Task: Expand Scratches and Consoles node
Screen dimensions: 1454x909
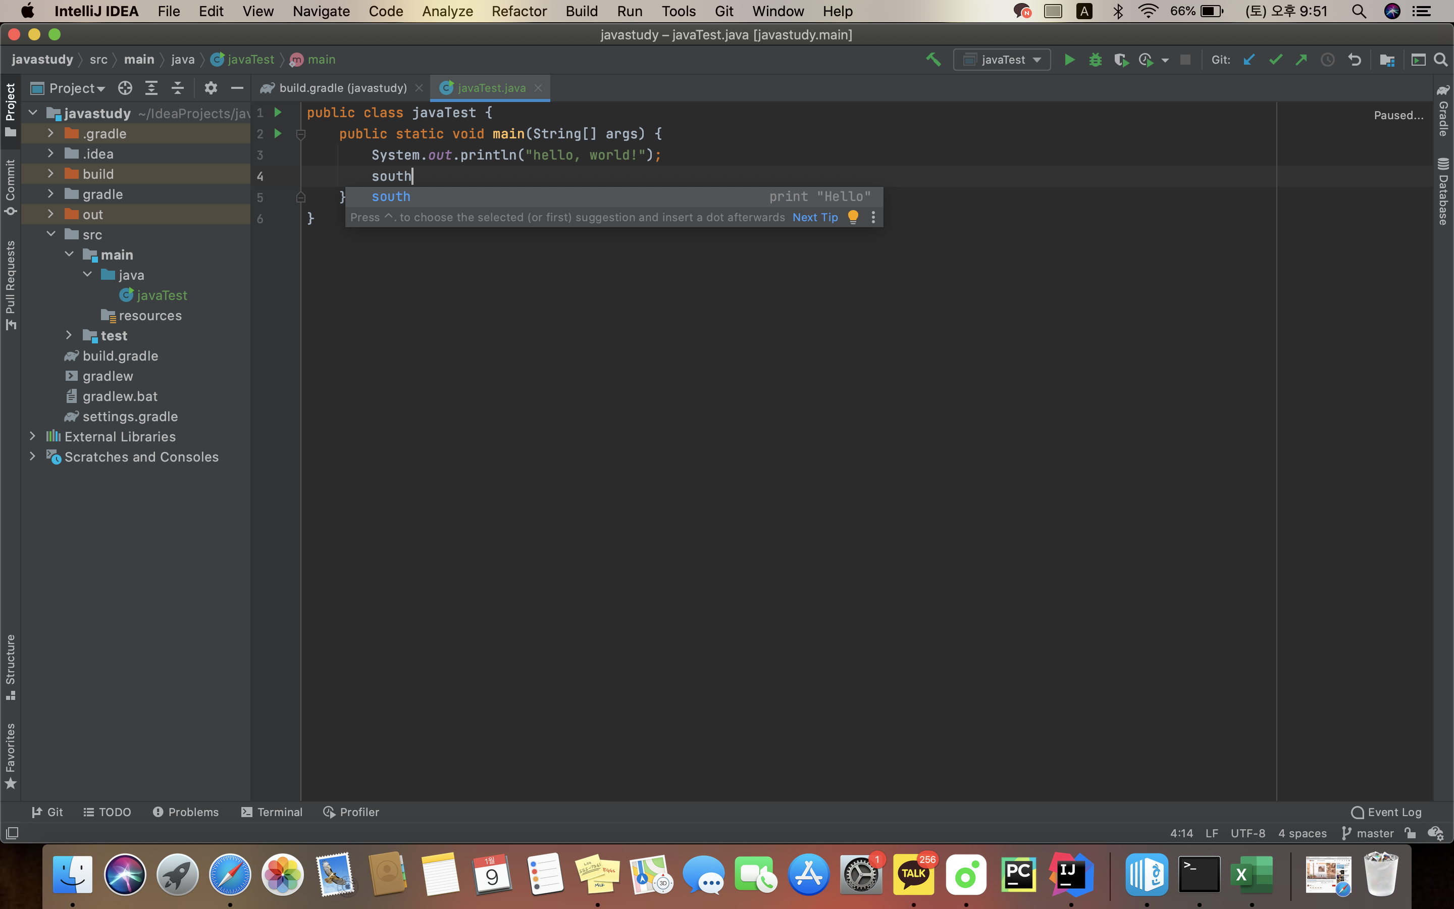Action: 33,457
